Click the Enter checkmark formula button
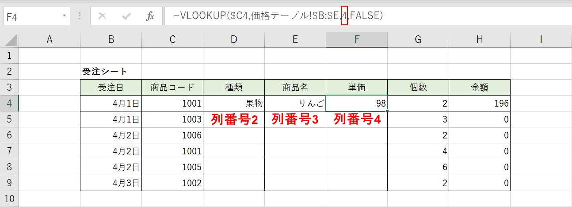 coord(127,16)
